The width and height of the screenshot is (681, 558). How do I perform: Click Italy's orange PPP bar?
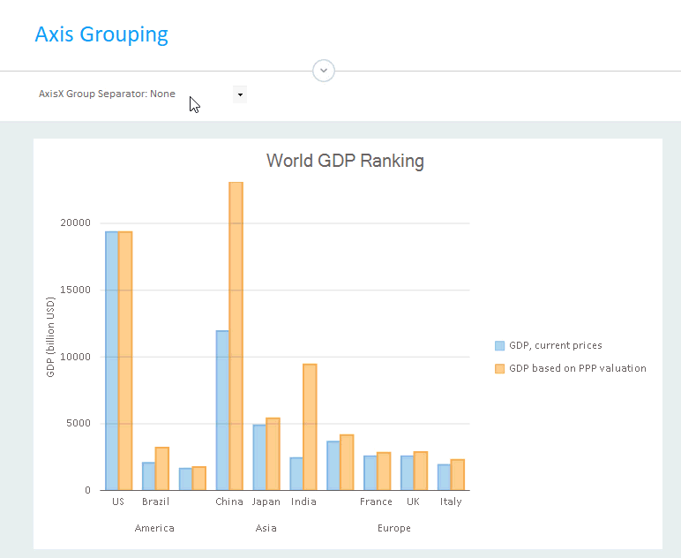(x=457, y=474)
